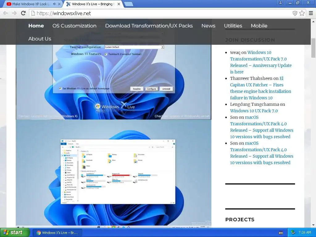This screenshot has height=237, width=316.
Task: Open About Us page
Action: coord(40,39)
